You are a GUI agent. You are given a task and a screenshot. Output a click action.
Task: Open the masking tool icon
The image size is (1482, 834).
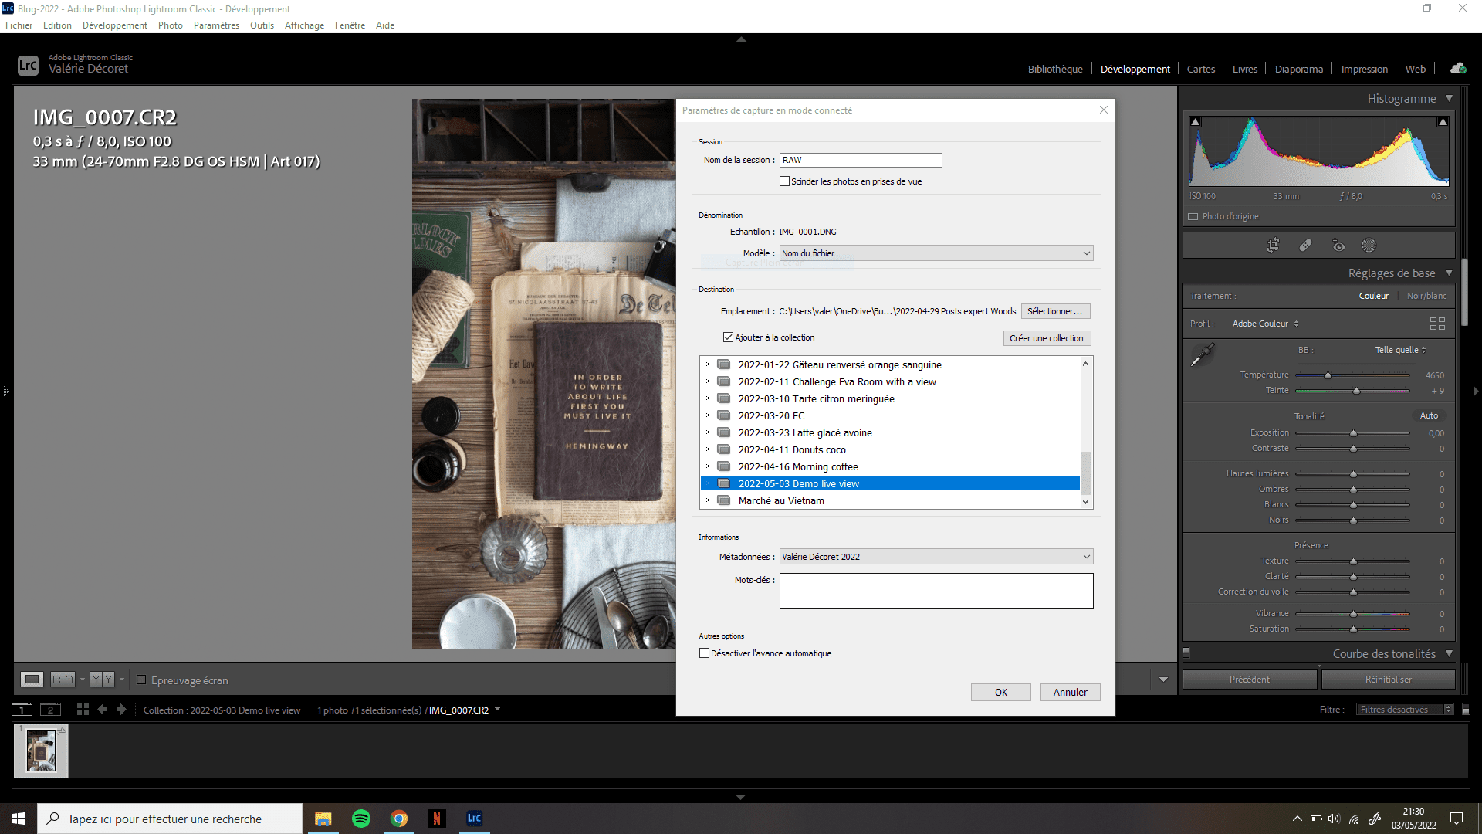pos(1369,246)
